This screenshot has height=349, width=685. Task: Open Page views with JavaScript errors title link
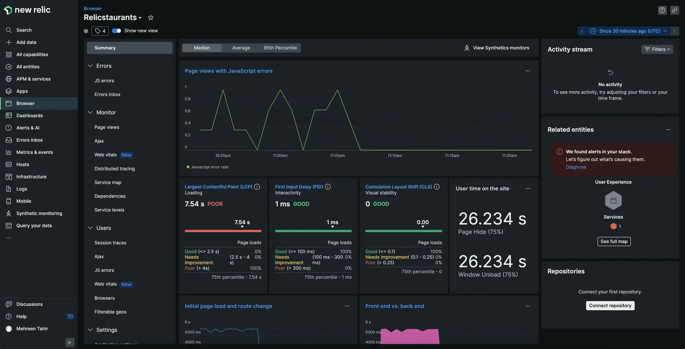(228, 71)
